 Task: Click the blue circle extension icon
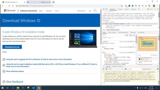pyautogui.click(x=132, y=6)
